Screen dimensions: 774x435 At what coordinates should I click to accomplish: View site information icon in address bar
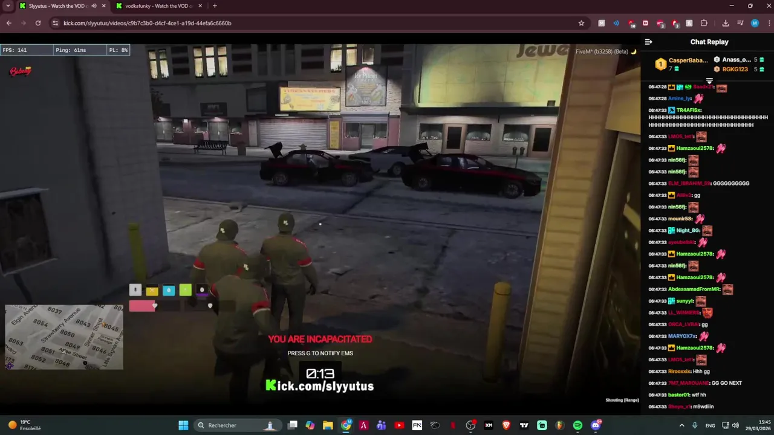[x=55, y=23]
